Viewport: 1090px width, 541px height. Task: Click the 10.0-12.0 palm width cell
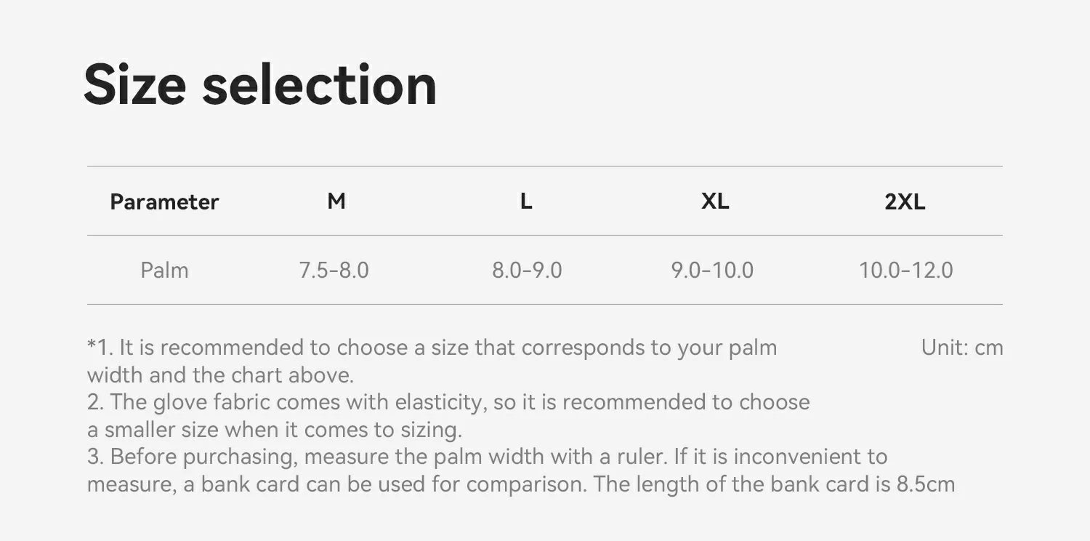906,270
